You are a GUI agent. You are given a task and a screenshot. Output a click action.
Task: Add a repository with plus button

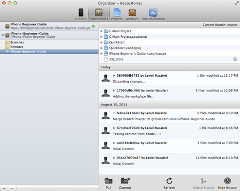tap(4, 188)
